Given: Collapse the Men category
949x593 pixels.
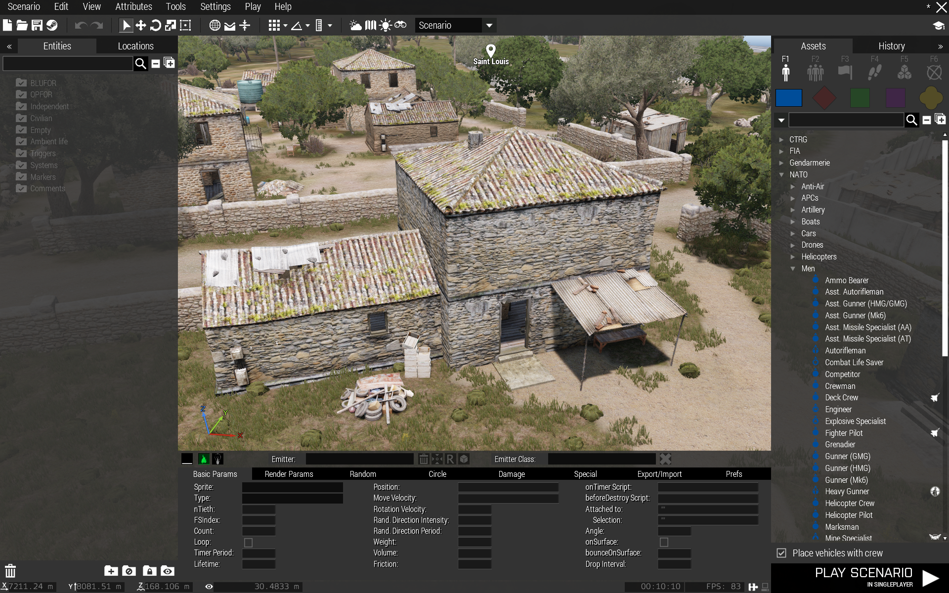Looking at the screenshot, I should pos(793,268).
